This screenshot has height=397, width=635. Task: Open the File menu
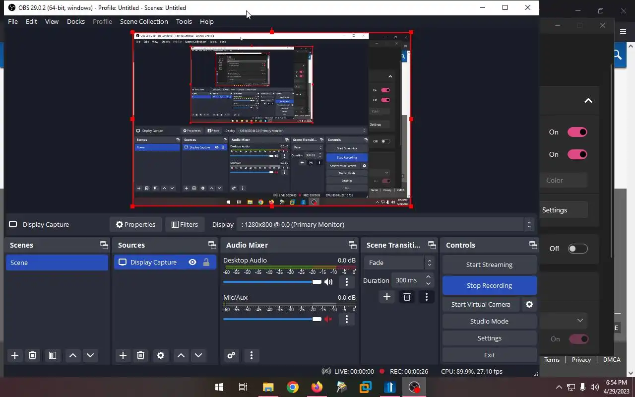[13, 21]
